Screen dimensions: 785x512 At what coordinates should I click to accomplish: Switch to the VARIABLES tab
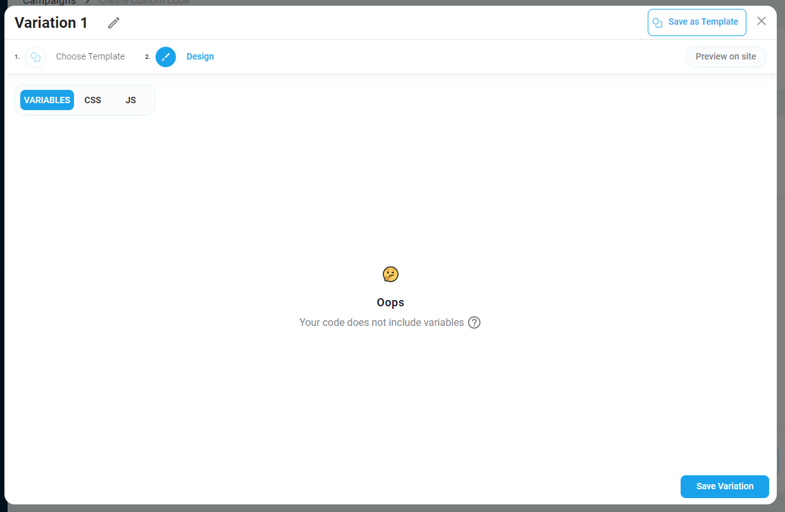coord(47,100)
